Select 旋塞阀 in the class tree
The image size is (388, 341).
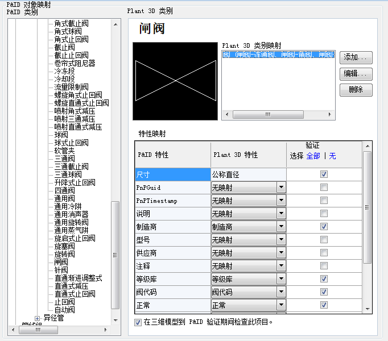click(64, 246)
